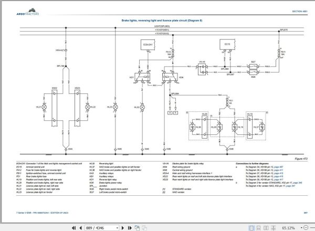Open the page 407 link for Diagram 34
The image size is (315, 231).
(x=278, y=167)
